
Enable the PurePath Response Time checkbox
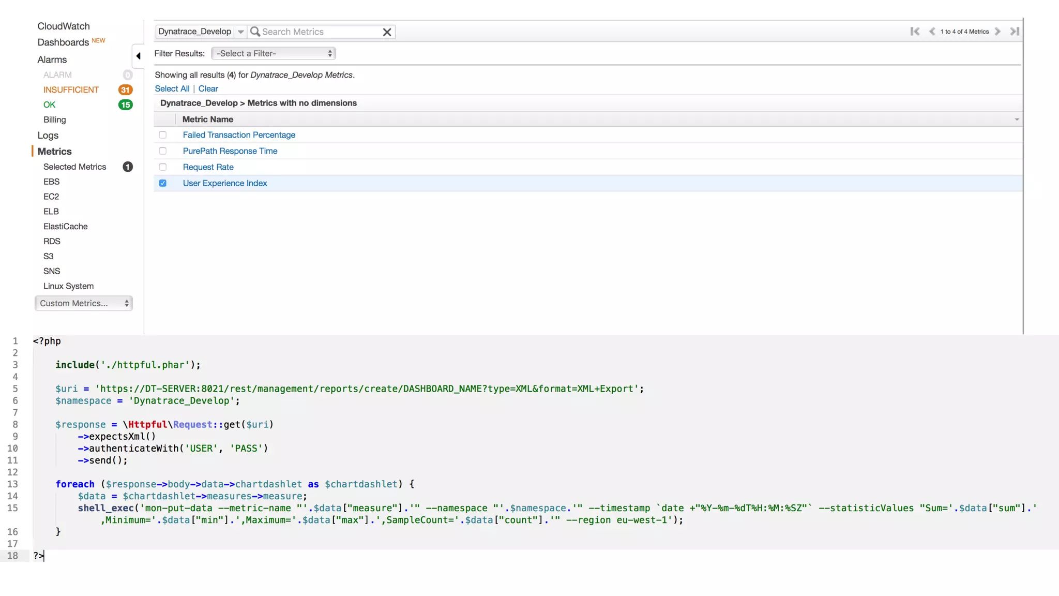(x=163, y=151)
